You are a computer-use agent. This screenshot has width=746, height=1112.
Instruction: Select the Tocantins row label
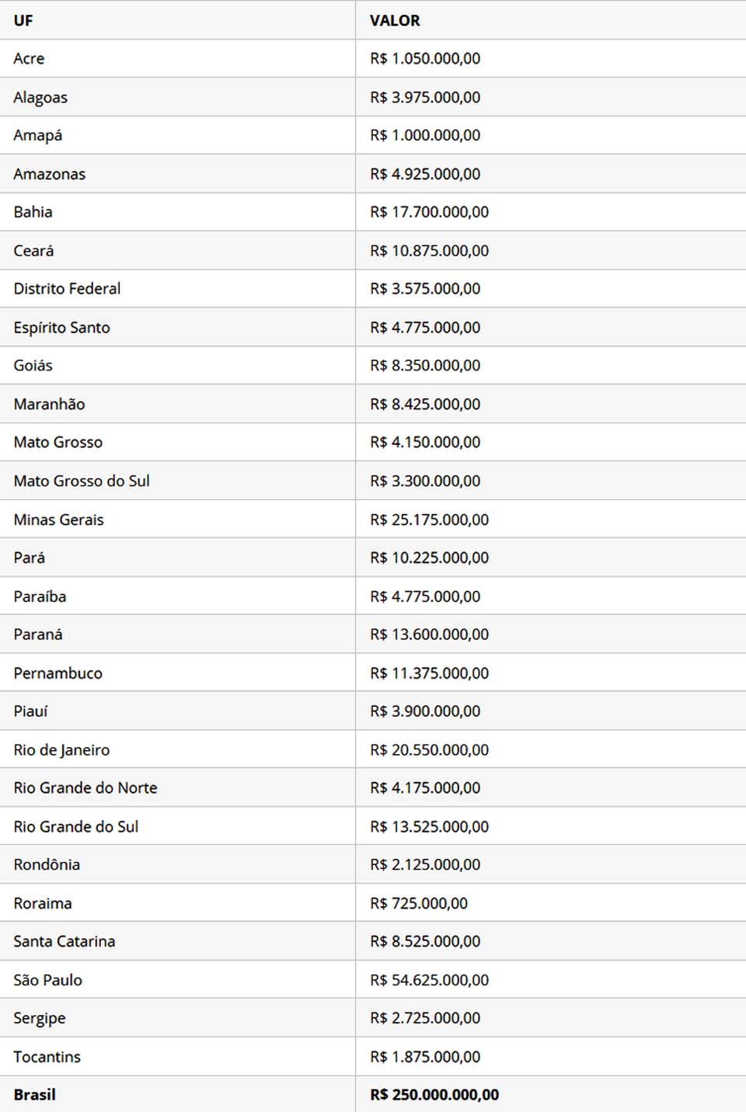(47, 1057)
